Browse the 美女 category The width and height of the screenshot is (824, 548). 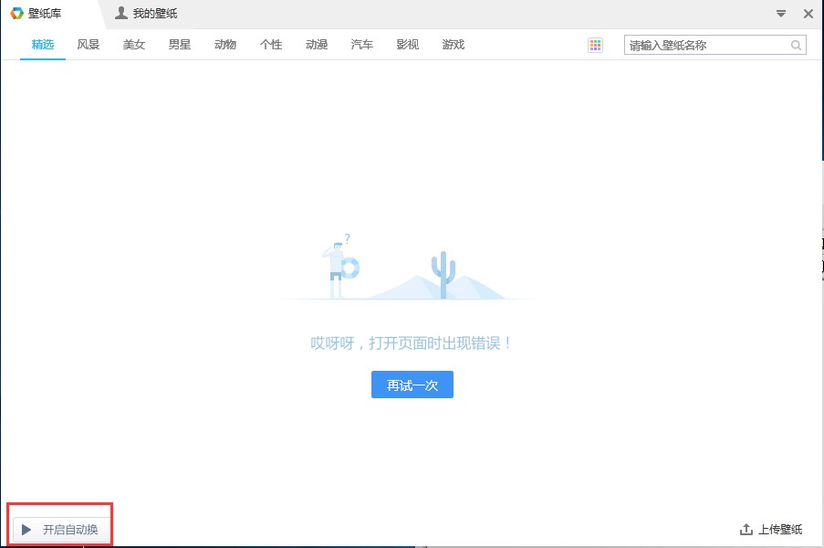click(x=133, y=44)
